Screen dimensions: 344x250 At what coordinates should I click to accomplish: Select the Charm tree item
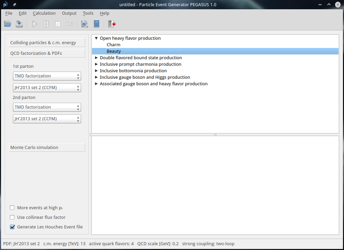pyautogui.click(x=114, y=45)
